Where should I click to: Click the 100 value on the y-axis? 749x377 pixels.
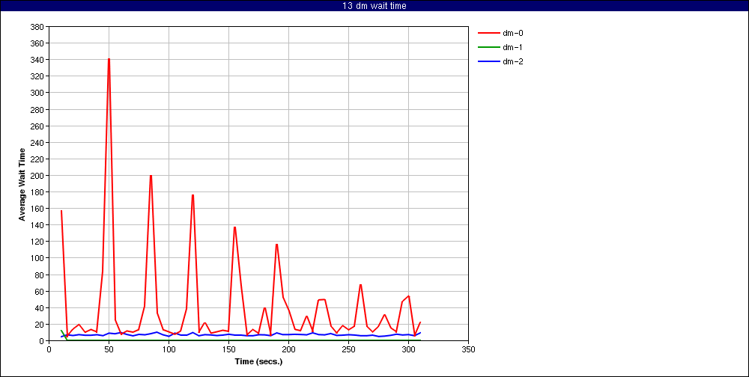tap(37, 258)
